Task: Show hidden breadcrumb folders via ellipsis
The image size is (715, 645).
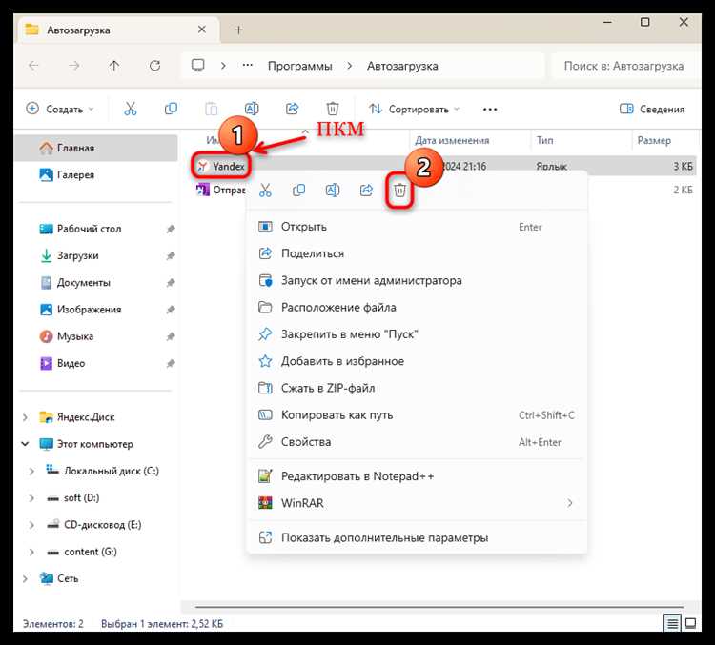Action: [248, 66]
